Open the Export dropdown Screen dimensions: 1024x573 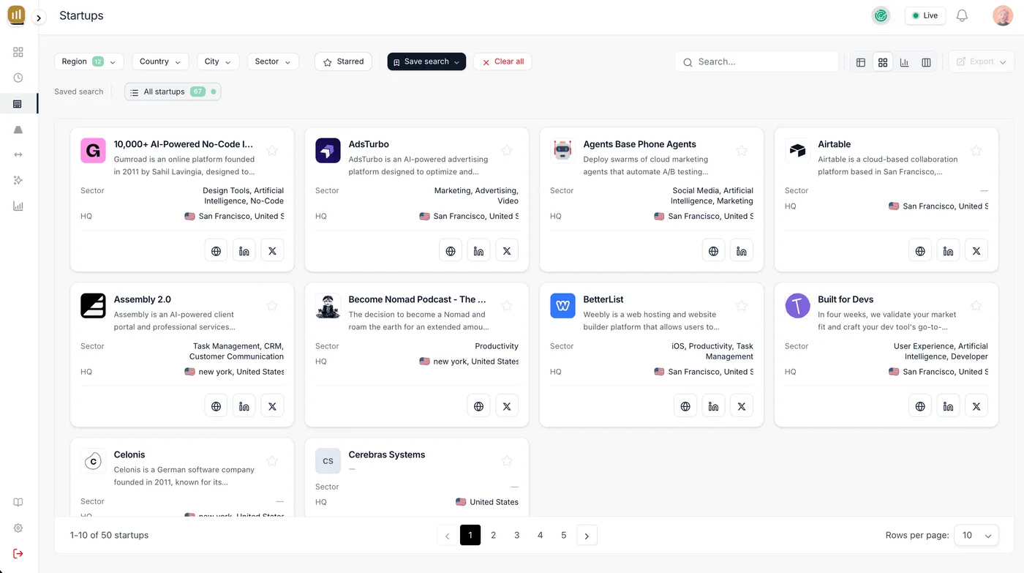click(x=981, y=61)
